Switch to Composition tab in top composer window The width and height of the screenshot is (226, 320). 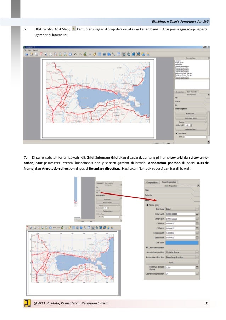[180, 92]
